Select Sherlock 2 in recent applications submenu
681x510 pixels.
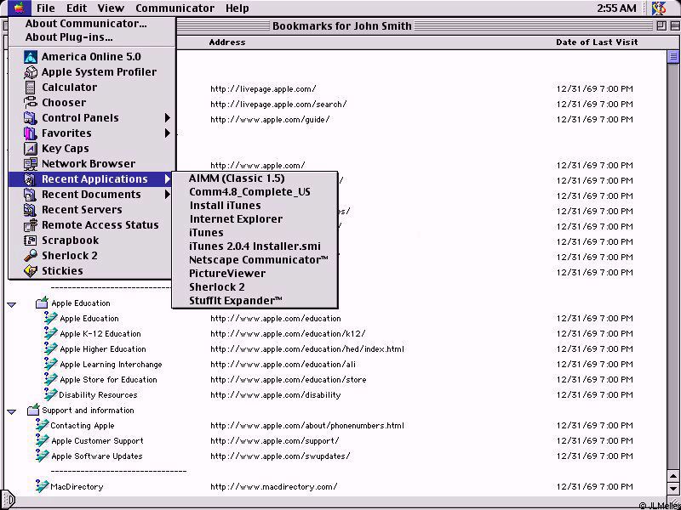point(255,286)
